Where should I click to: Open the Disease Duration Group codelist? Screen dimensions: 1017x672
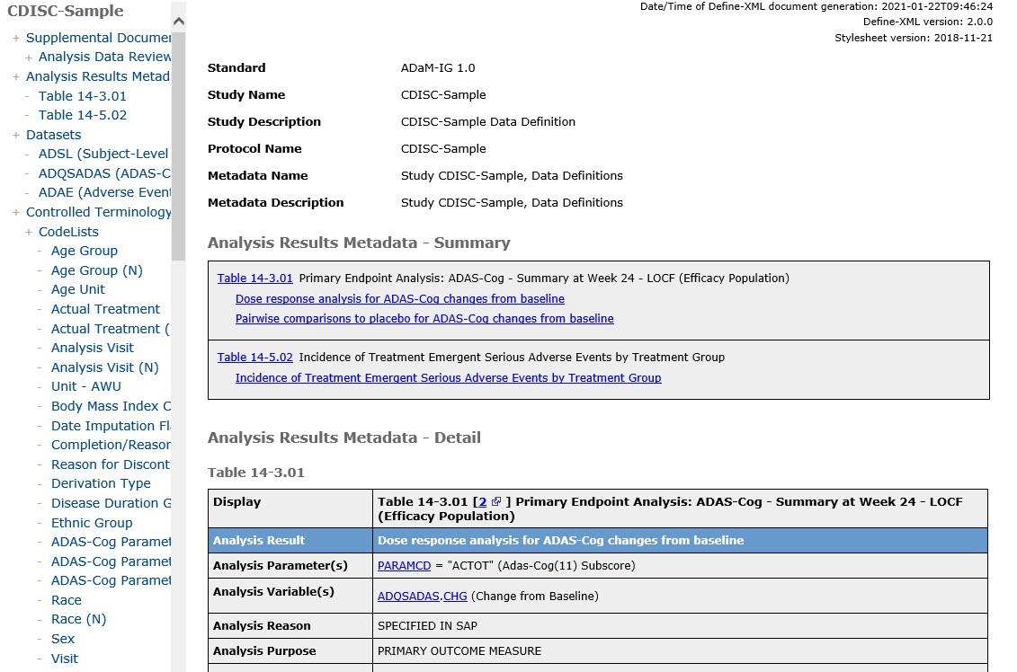point(111,503)
